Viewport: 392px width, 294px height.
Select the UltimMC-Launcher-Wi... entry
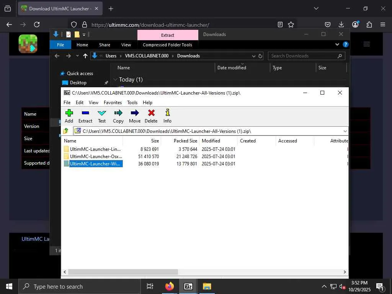(93, 164)
